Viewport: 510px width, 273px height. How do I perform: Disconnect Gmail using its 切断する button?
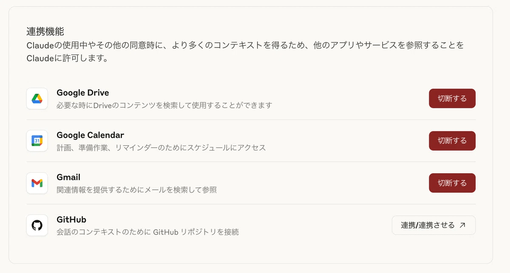click(x=452, y=183)
